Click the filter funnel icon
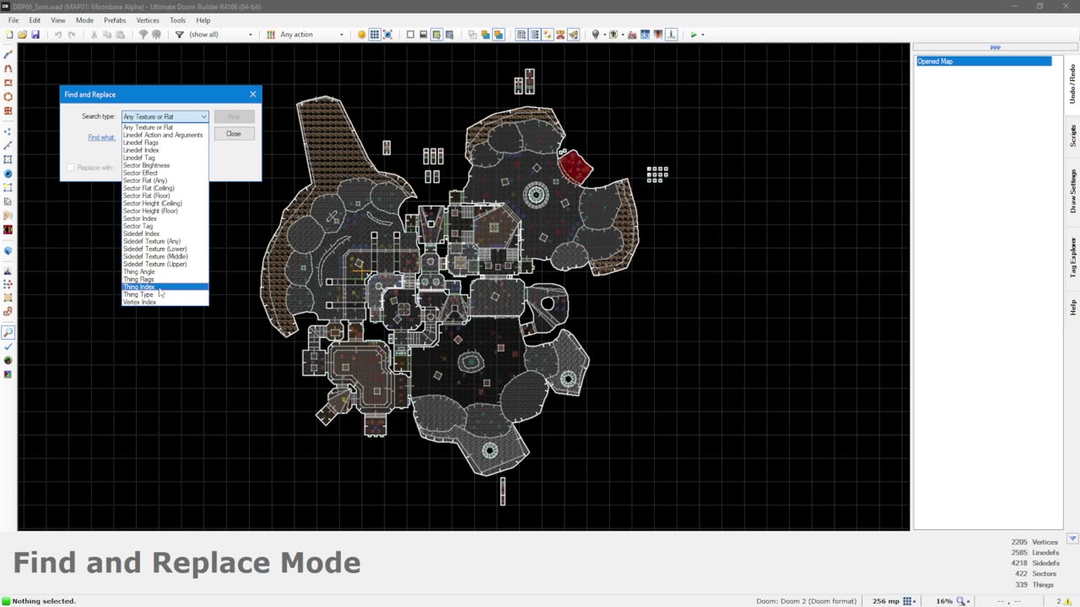This screenshot has width=1080, height=607. 180,35
